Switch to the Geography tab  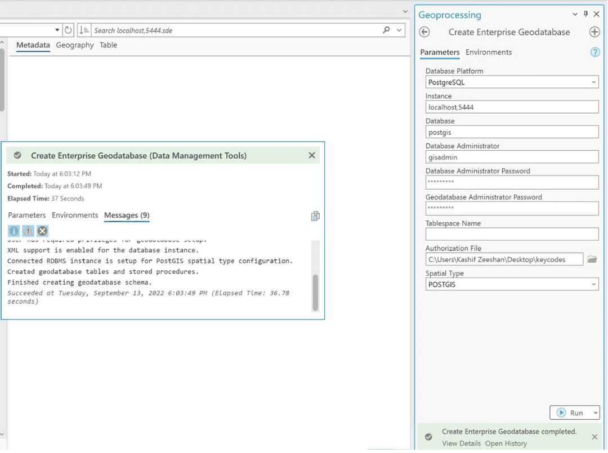(x=74, y=45)
